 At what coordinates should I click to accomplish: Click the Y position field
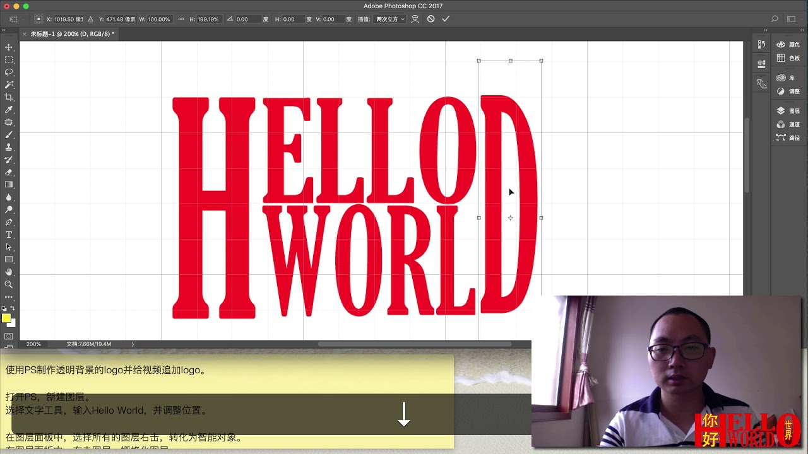click(120, 19)
